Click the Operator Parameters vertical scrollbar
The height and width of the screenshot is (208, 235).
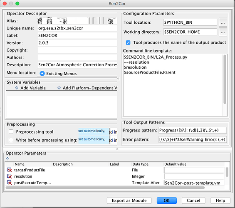coord(227,172)
